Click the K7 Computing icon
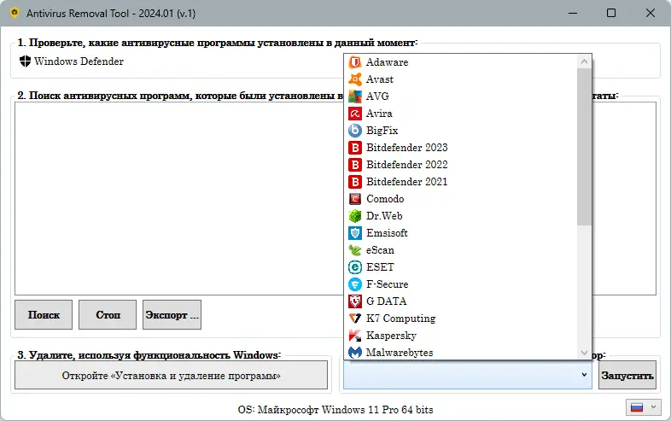Viewport: 671px width, 421px height. click(355, 319)
